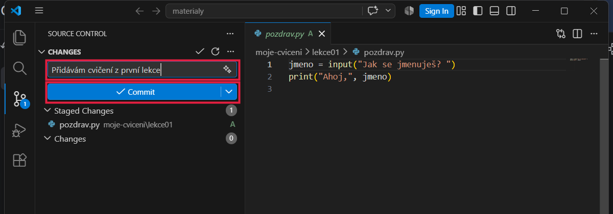The height and width of the screenshot is (214, 613).
Task: Open the Commit button dropdown arrow
Action: point(229,92)
